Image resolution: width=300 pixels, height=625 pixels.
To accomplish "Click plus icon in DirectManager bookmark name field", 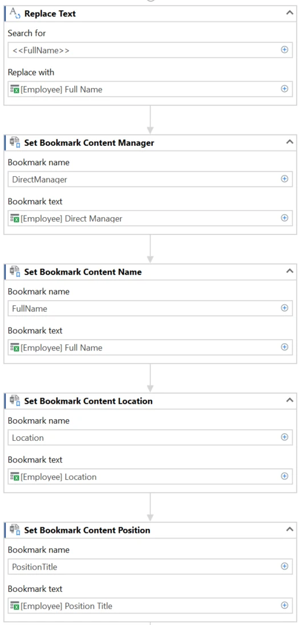I will (x=285, y=179).
